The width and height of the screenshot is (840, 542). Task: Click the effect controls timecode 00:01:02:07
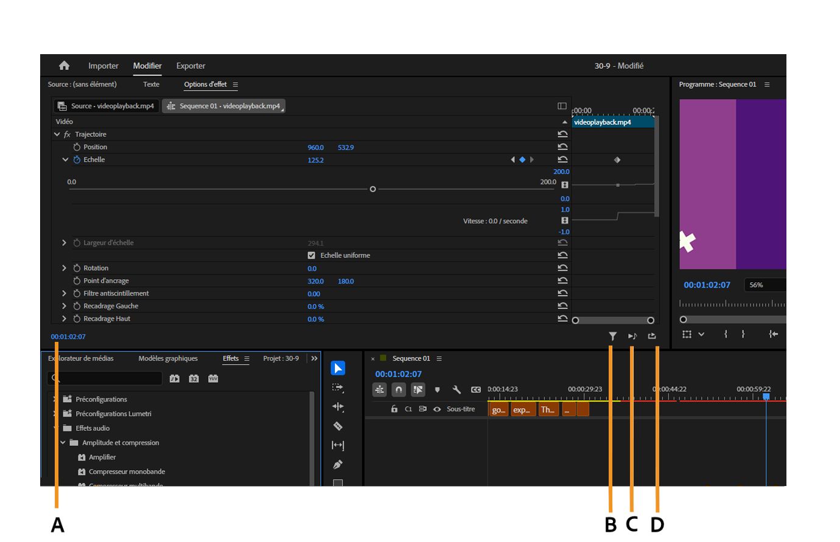tap(68, 337)
